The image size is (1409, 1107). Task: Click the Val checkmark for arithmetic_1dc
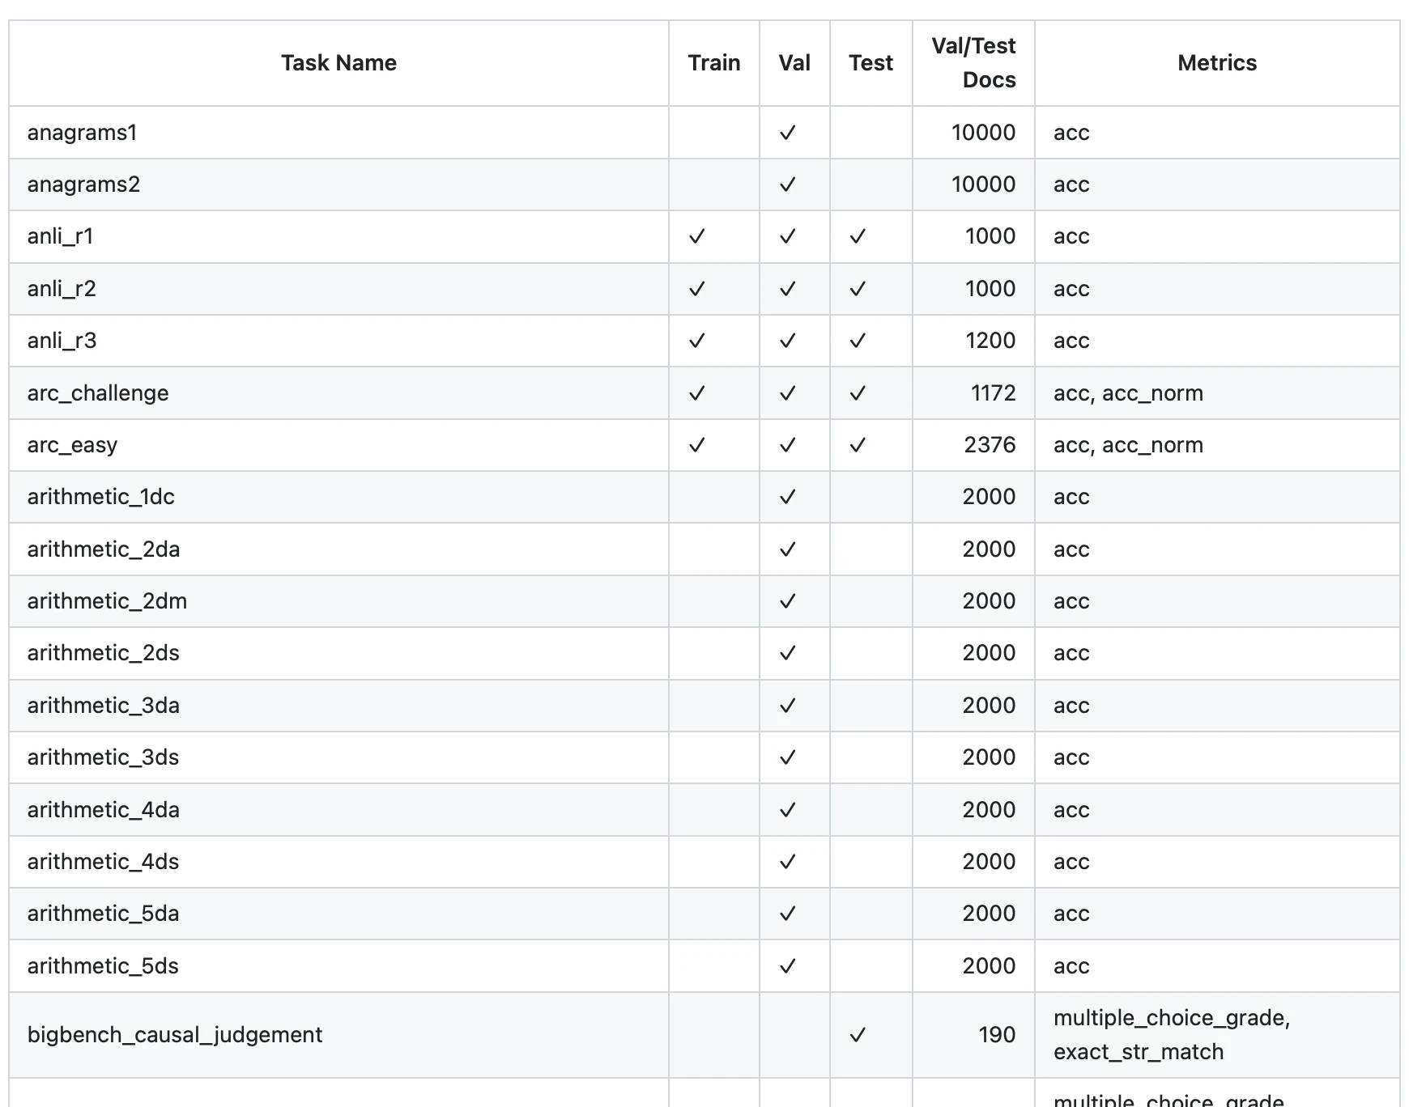(x=787, y=497)
